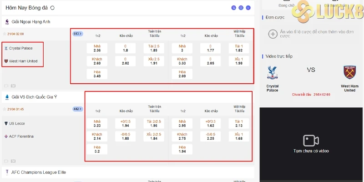Click the Video trực tiếp heading
This screenshot has height=182, width=364.
(x=279, y=56)
